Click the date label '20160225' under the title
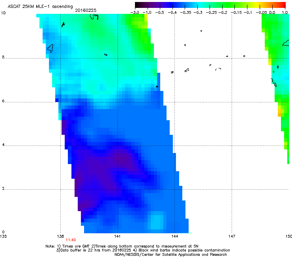The image size is (292, 257). [86, 10]
